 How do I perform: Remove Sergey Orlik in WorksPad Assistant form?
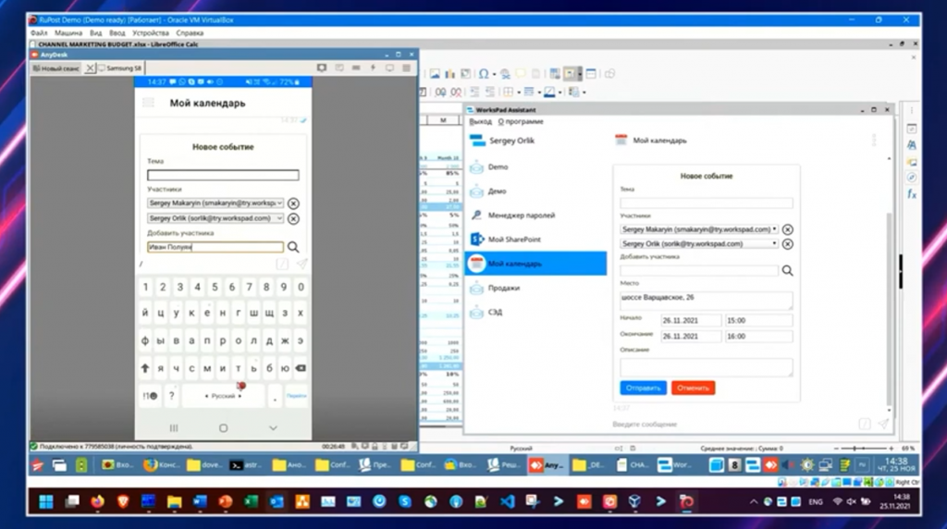click(788, 244)
